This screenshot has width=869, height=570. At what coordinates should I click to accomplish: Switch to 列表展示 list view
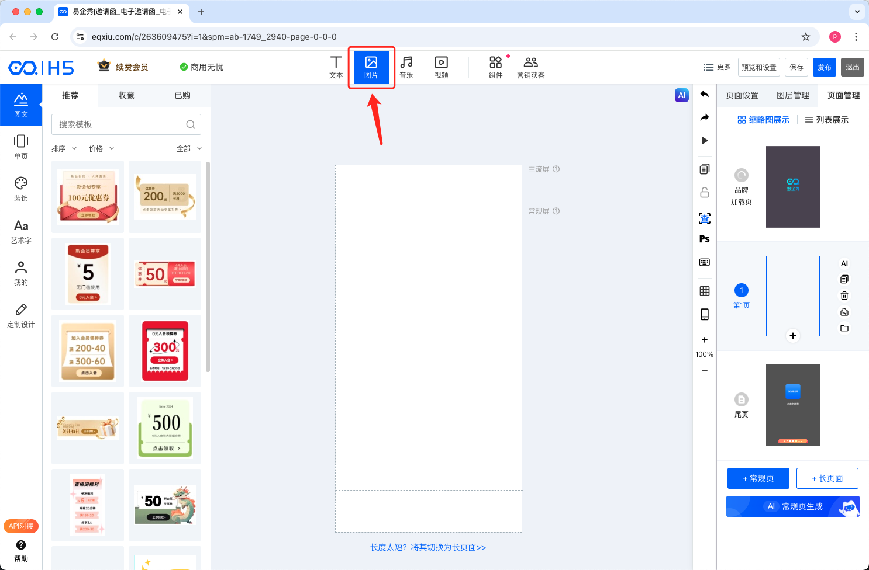[x=826, y=120]
